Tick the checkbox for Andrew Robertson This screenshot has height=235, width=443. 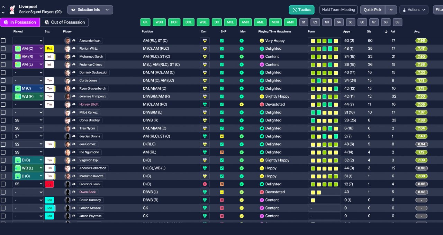(x=3, y=168)
